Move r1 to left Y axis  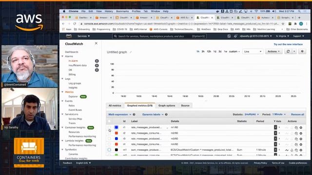[x=275, y=127]
